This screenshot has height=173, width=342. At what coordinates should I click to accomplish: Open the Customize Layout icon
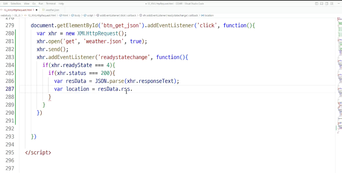[x=332, y=4]
